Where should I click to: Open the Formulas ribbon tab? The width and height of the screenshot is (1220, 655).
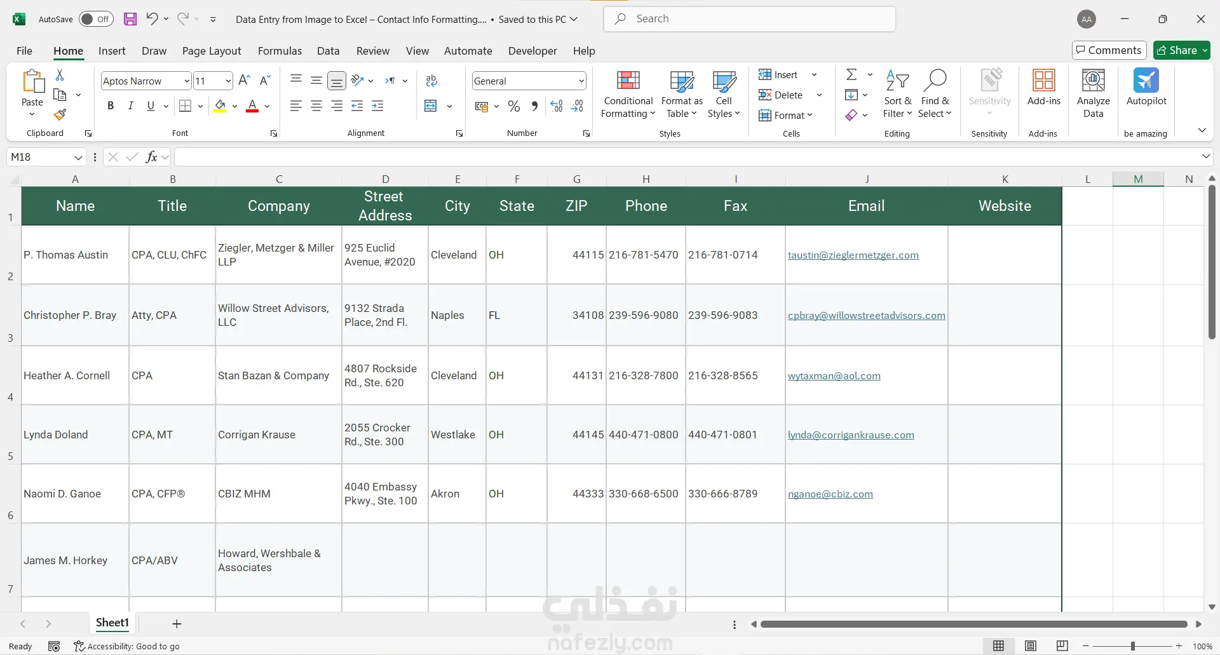(280, 51)
